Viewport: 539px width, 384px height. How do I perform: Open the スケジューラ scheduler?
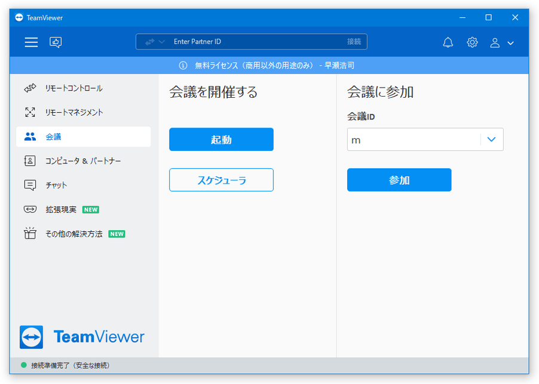(x=221, y=179)
